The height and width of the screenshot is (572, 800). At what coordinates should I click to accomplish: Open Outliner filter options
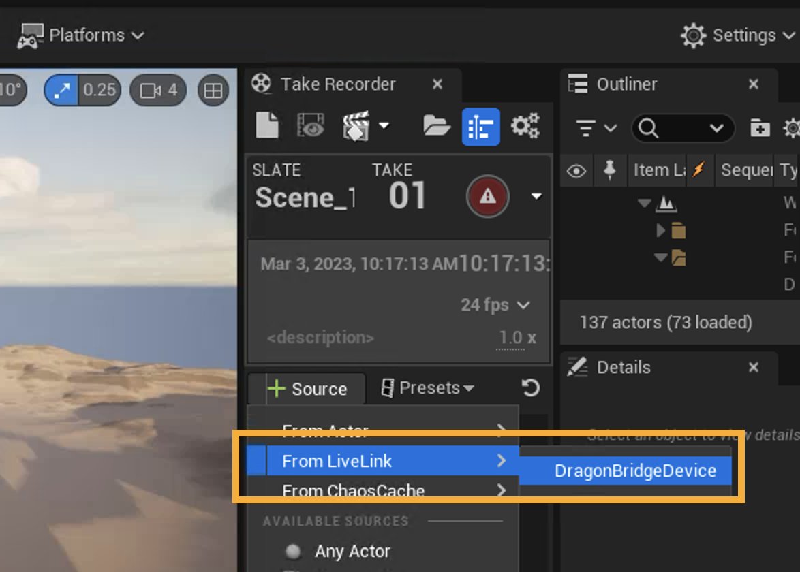[596, 128]
